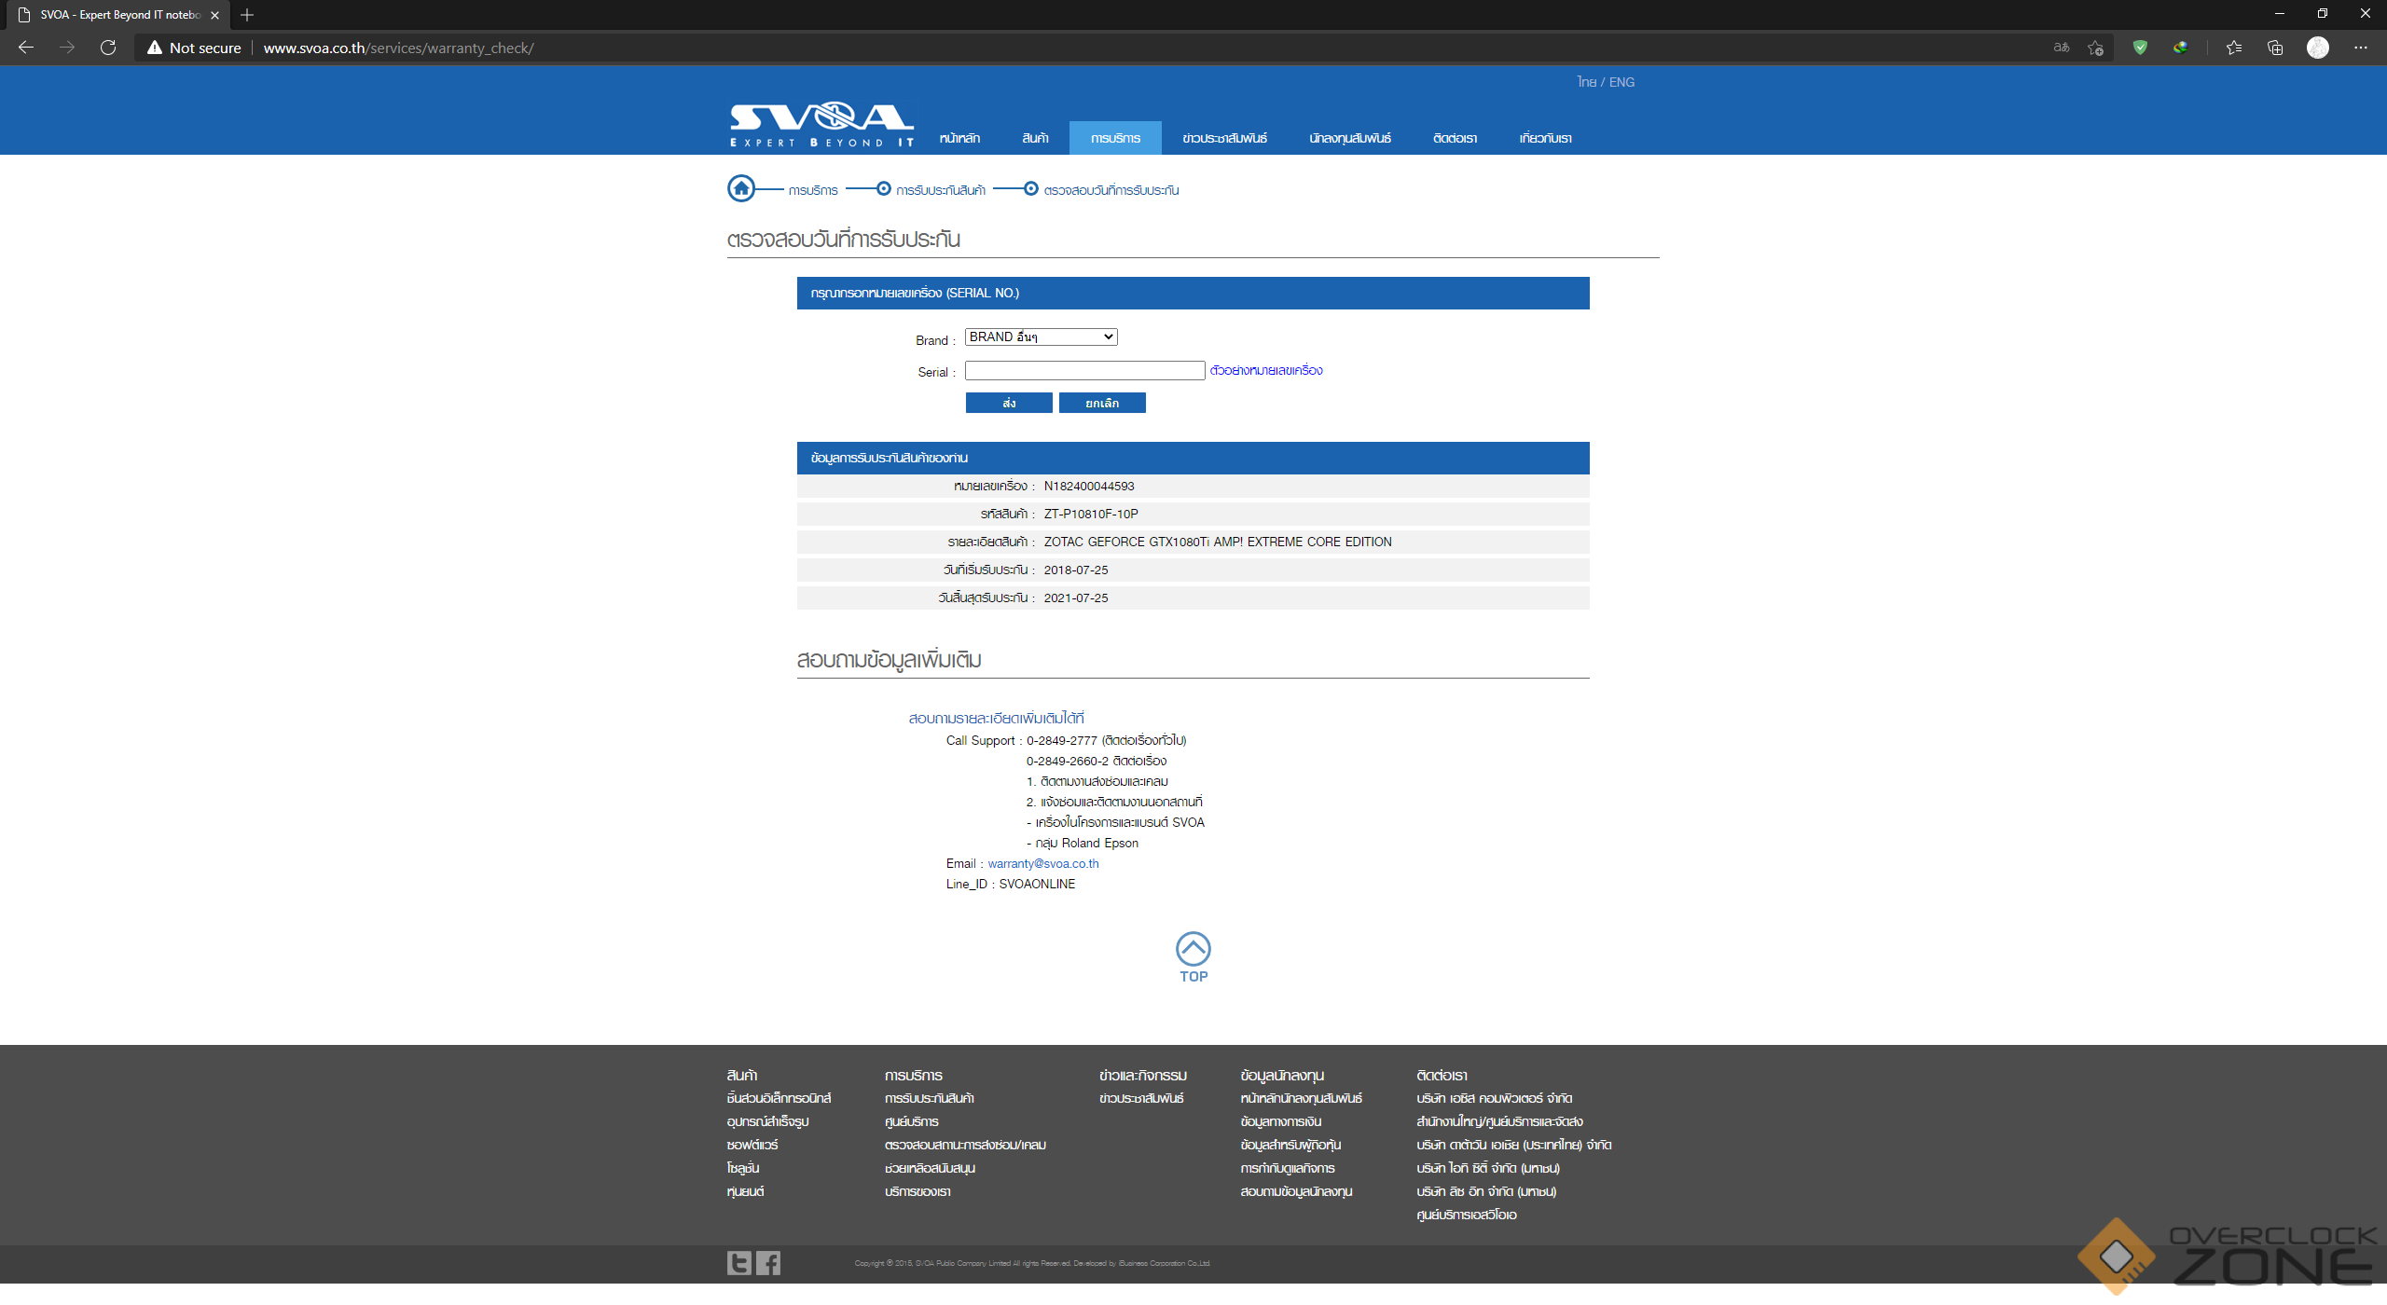
Task: Reload the page with the refresh icon
Action: click(108, 48)
